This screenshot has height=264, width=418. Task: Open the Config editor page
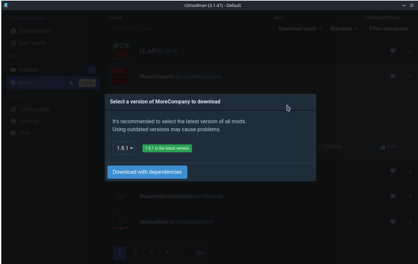tap(53, 109)
